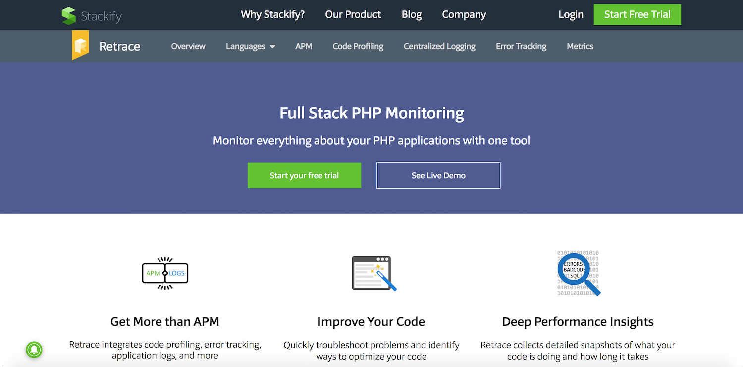This screenshot has width=743, height=367.
Task: Click the Stackify wordmark text
Action: (x=101, y=16)
